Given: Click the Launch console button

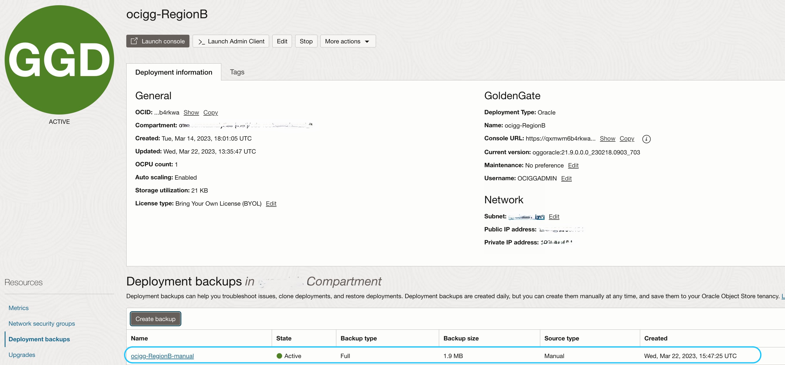Looking at the screenshot, I should coord(158,41).
